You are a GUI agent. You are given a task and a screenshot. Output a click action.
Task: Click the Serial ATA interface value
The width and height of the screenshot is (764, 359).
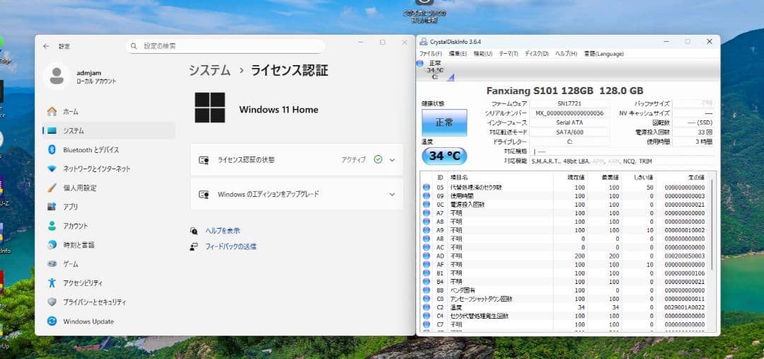coord(569,122)
